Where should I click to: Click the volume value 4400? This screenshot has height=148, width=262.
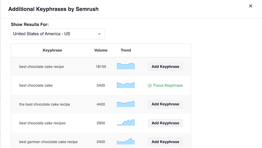tap(101, 104)
